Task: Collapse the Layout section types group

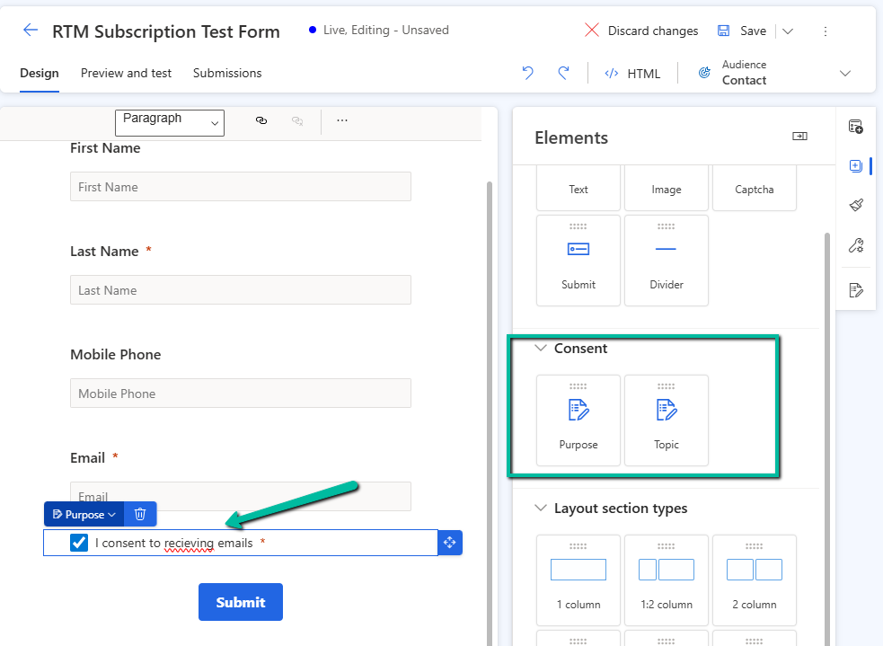Action: click(541, 509)
